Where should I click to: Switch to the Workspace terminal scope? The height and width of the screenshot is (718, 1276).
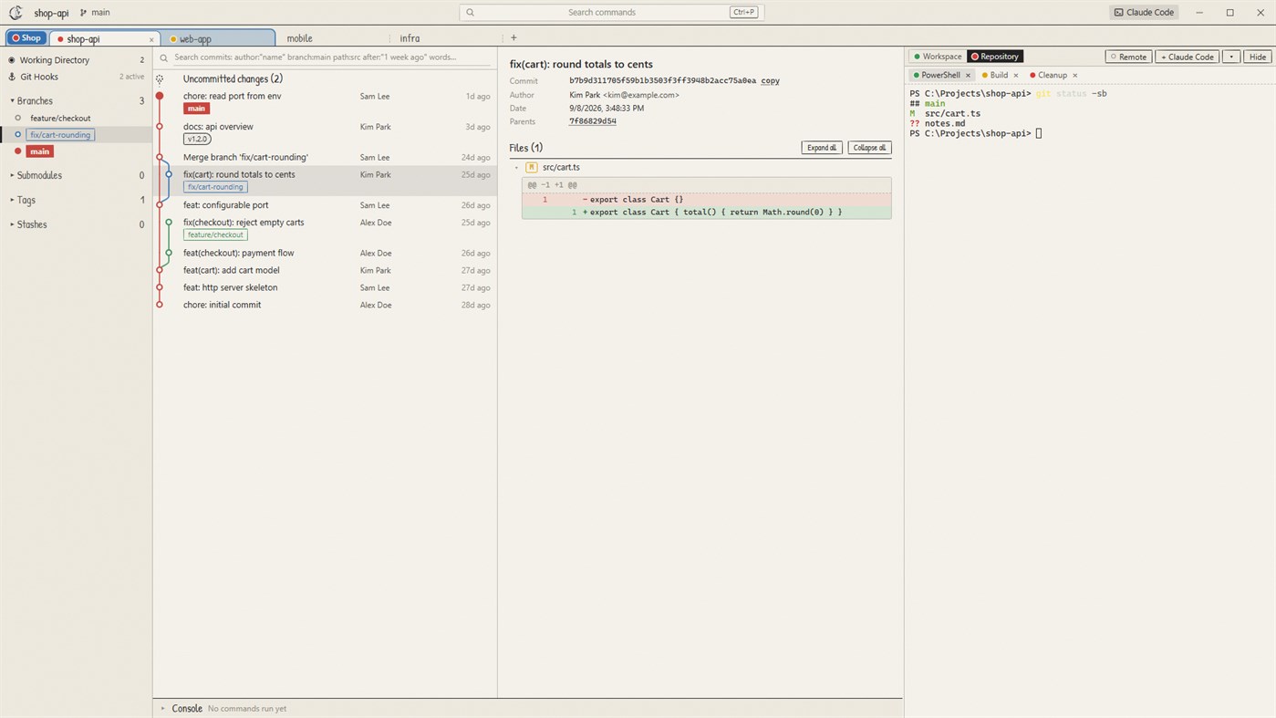[938, 57]
